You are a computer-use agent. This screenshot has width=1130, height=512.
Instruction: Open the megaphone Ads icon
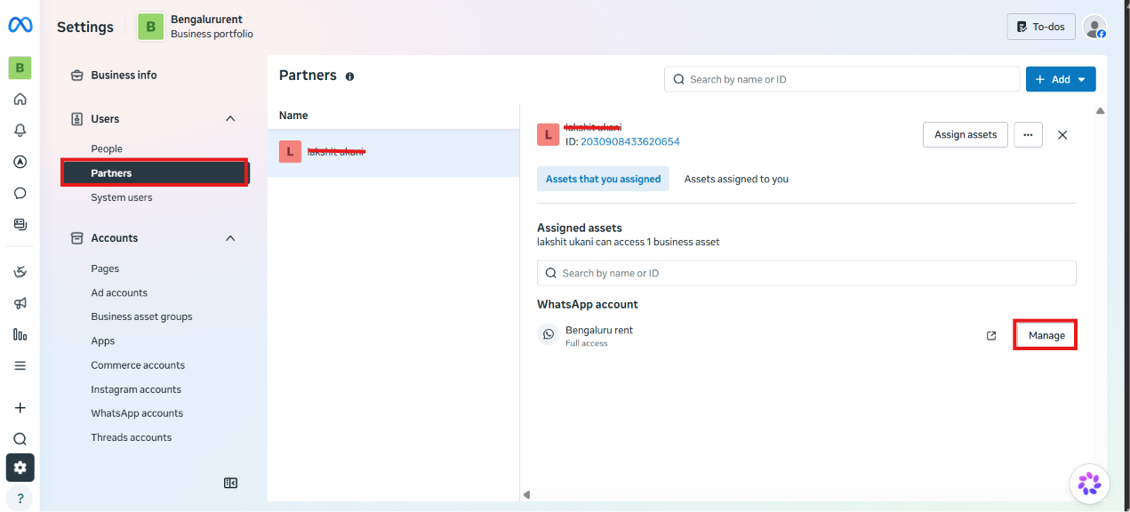(20, 303)
